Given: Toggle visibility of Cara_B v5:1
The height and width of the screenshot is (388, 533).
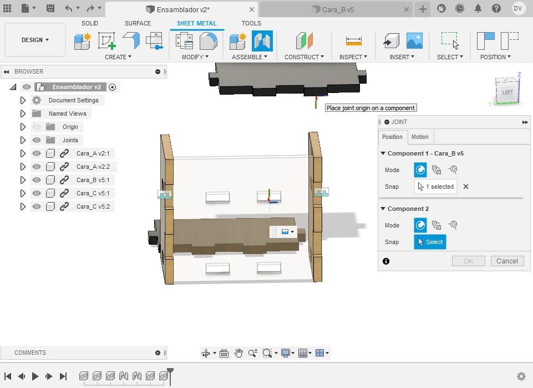Looking at the screenshot, I should pos(37,180).
